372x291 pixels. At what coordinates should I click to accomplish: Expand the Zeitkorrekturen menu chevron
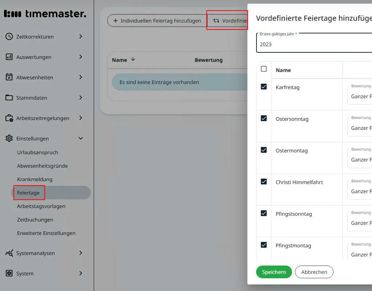[x=81, y=36]
